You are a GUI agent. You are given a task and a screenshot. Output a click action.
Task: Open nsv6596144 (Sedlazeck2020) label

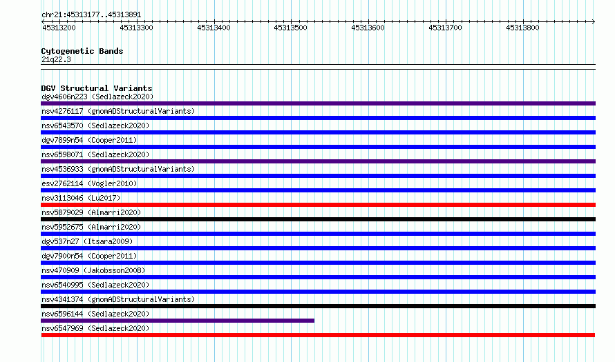click(x=95, y=314)
